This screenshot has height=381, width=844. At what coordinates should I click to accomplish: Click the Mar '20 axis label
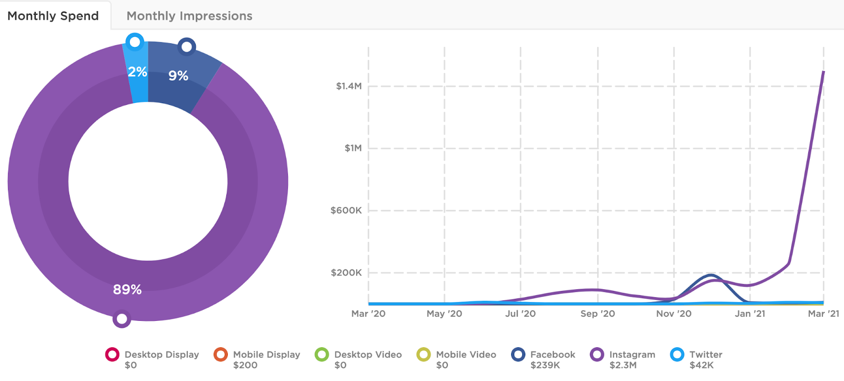(368, 314)
